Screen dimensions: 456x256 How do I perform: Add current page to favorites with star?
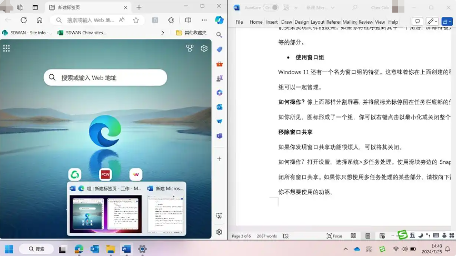(x=136, y=20)
